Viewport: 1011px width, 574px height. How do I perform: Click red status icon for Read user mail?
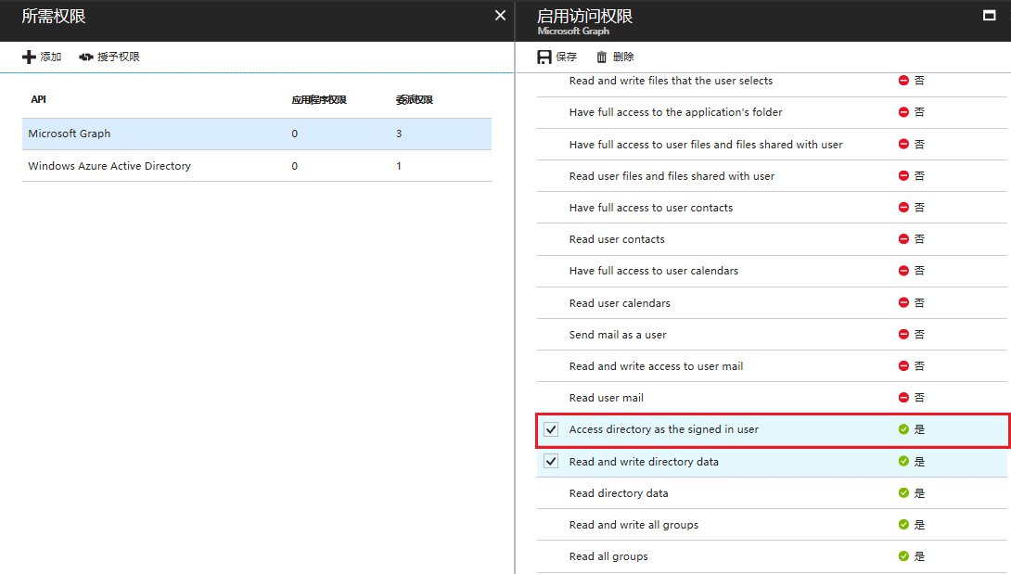click(903, 398)
